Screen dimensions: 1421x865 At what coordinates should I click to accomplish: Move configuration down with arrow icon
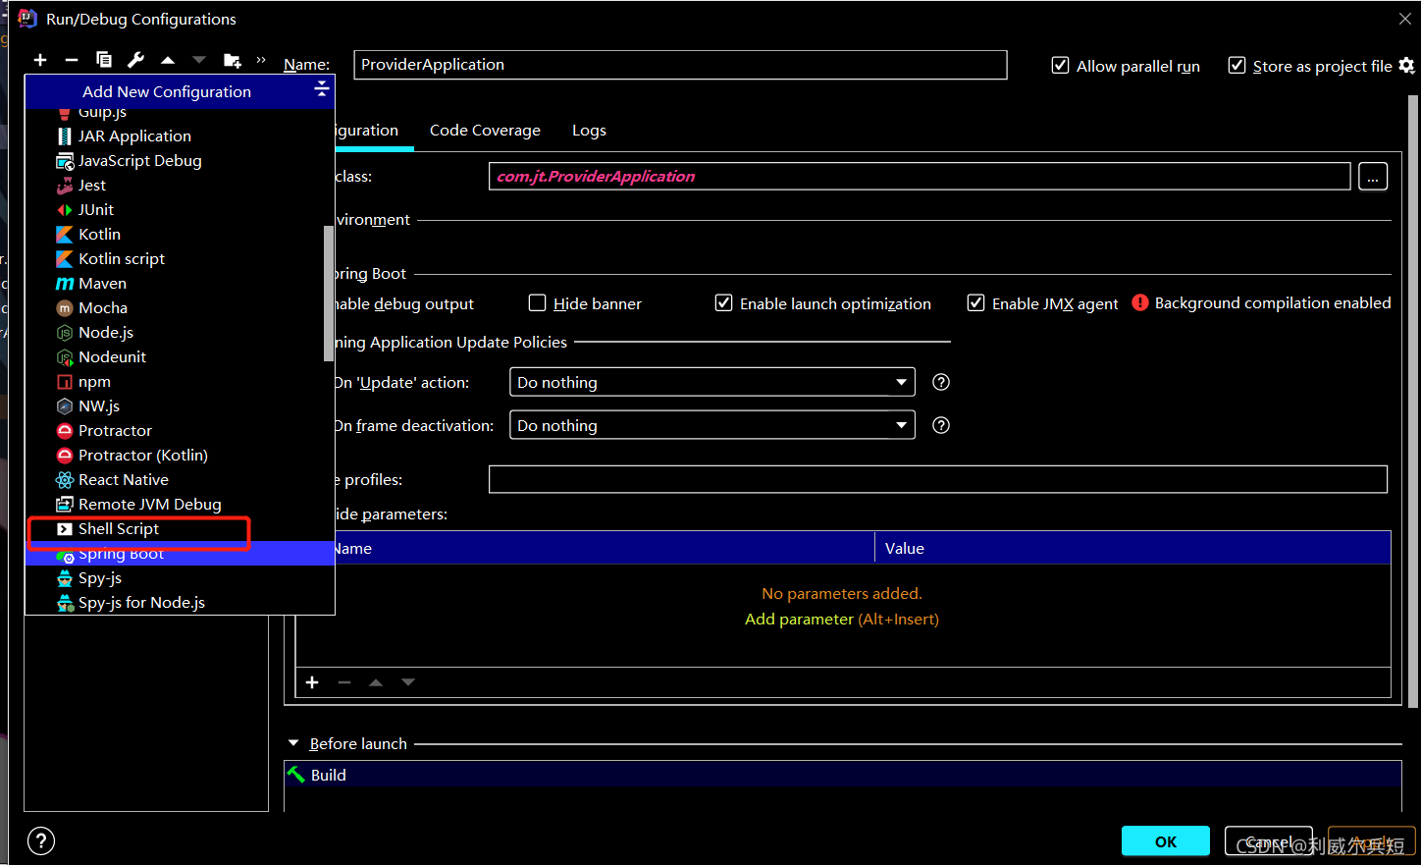[199, 60]
